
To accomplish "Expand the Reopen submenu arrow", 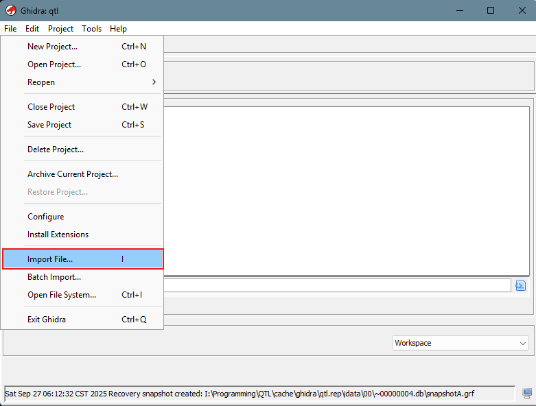I will tap(154, 82).
